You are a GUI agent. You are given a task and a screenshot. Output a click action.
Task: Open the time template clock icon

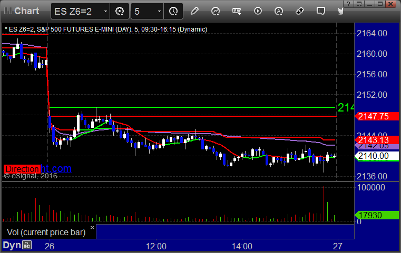pos(173,11)
